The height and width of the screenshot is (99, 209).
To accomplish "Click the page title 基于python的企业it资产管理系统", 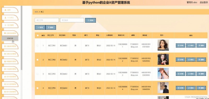I will click(106, 3).
